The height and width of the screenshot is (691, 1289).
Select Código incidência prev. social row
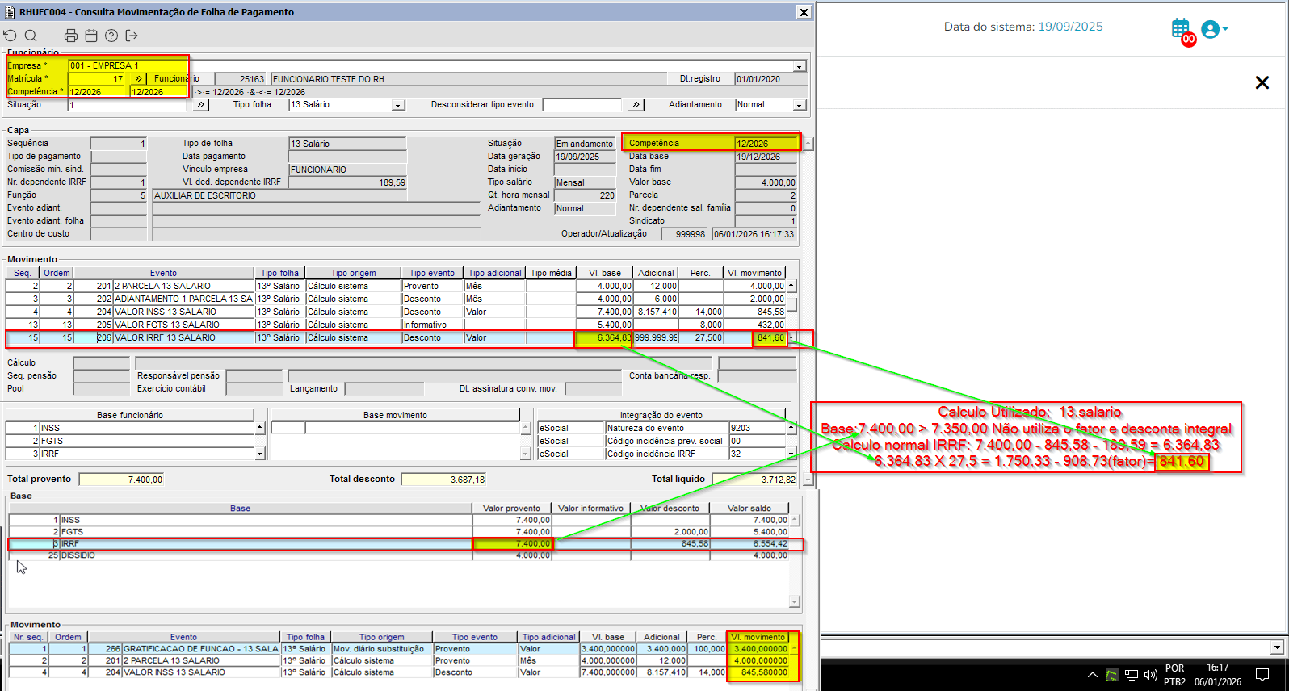661,441
